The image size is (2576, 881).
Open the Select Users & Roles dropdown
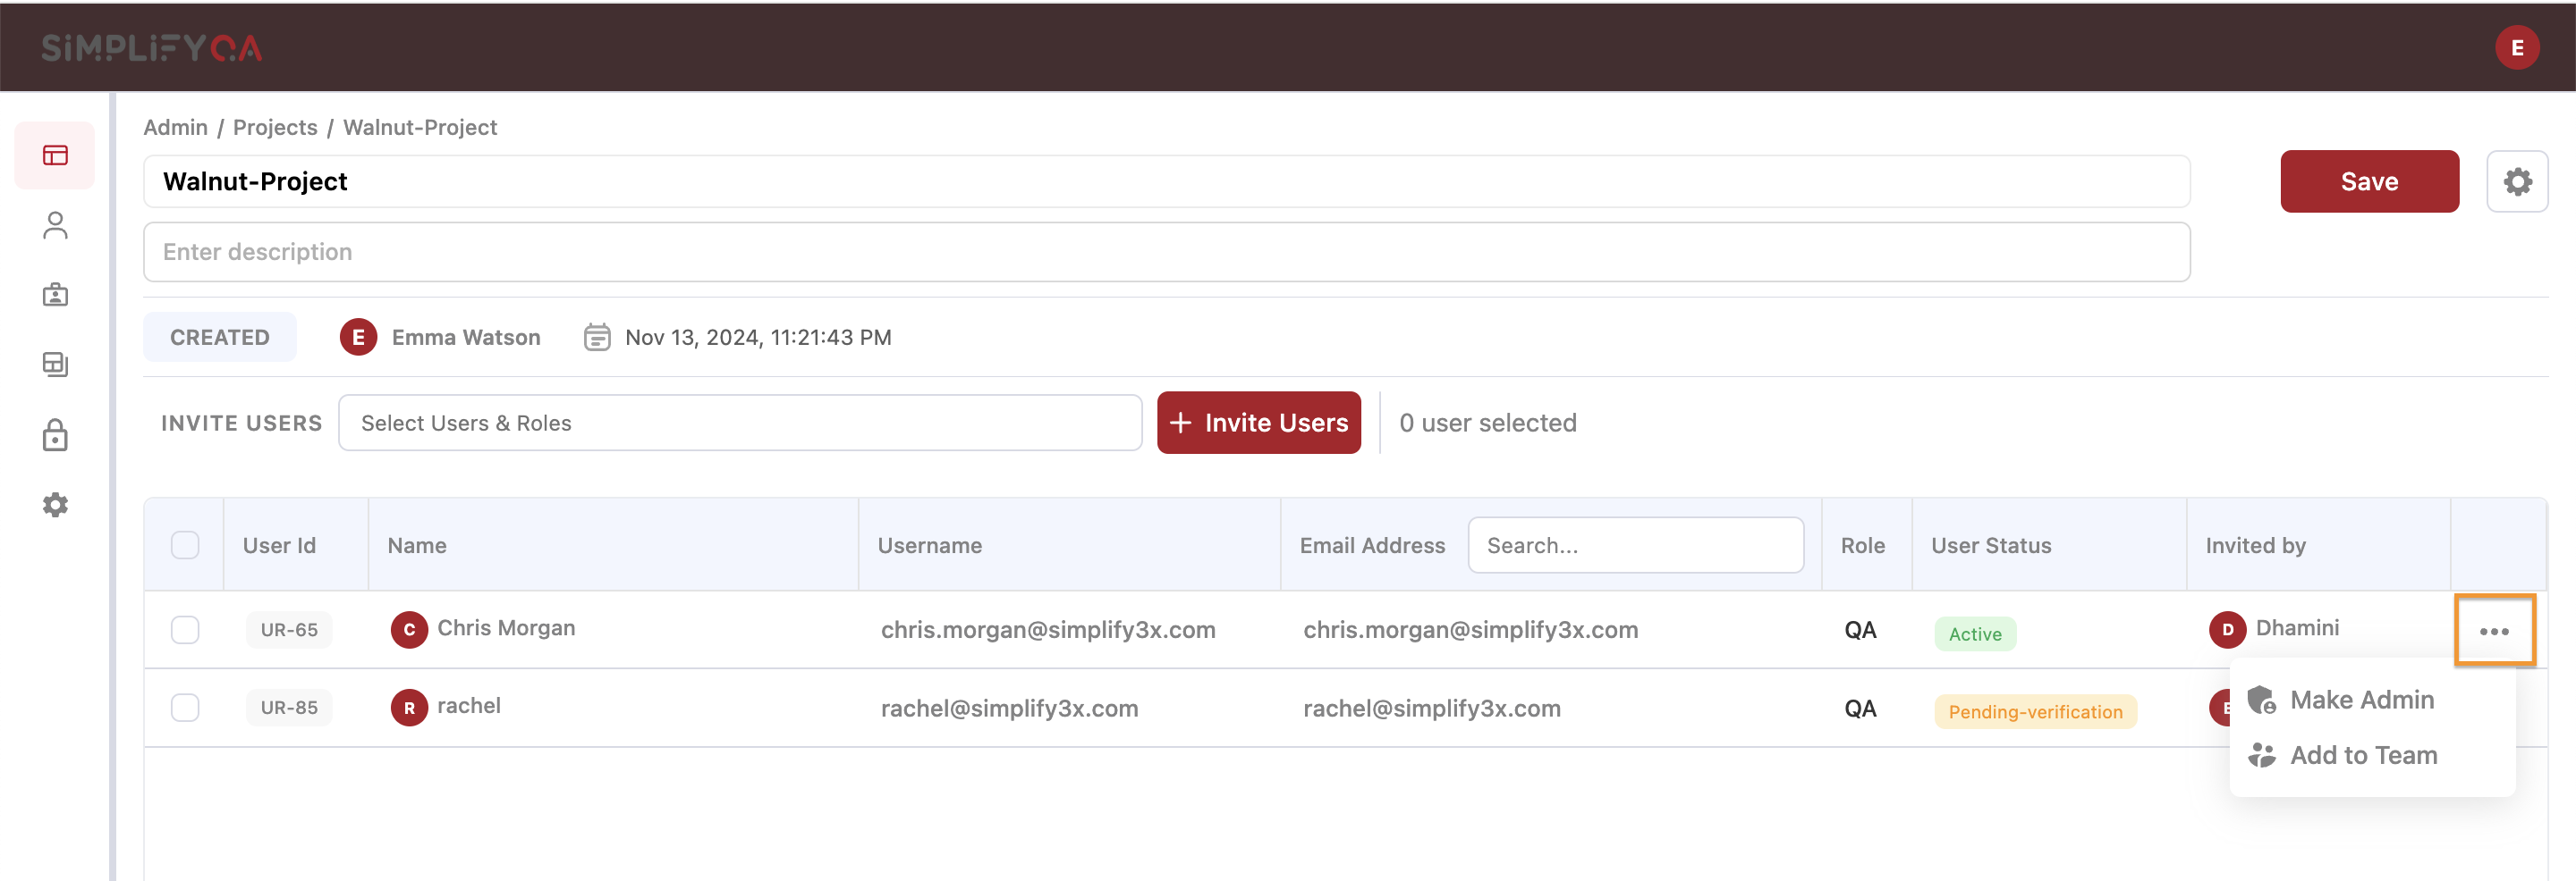pyautogui.click(x=740, y=423)
